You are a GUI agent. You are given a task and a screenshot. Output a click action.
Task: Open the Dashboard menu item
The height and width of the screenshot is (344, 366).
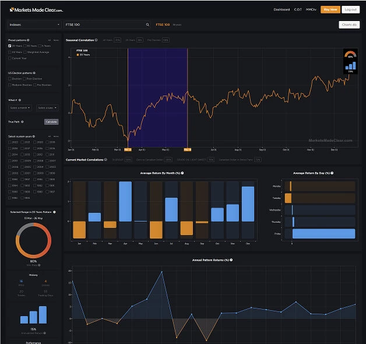281,9
